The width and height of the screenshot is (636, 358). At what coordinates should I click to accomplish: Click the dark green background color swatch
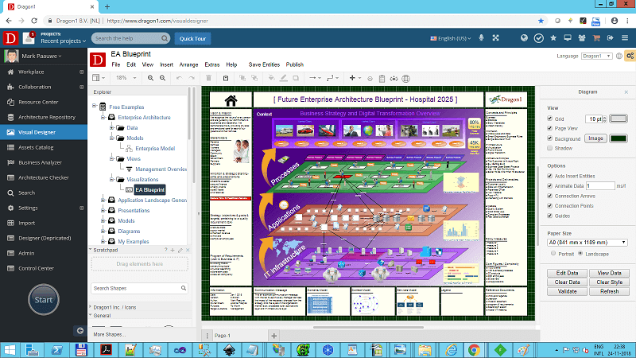pyautogui.click(x=618, y=138)
